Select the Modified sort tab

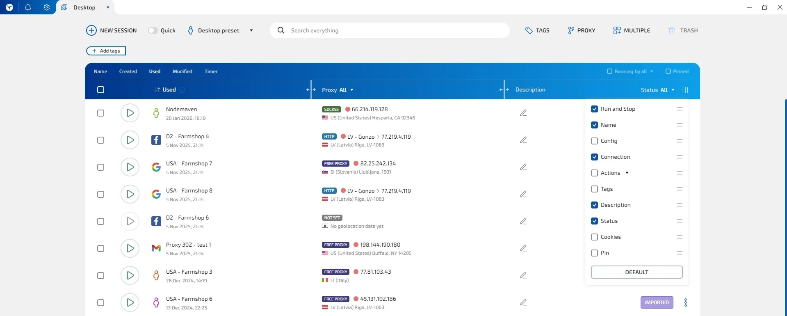(x=182, y=71)
